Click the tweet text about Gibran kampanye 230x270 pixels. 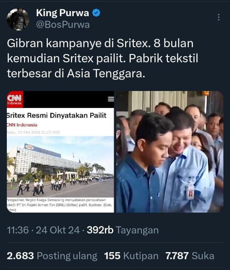103,58
